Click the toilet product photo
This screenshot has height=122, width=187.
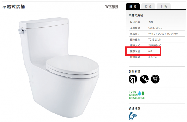pyautogui.click(x=59, y=68)
